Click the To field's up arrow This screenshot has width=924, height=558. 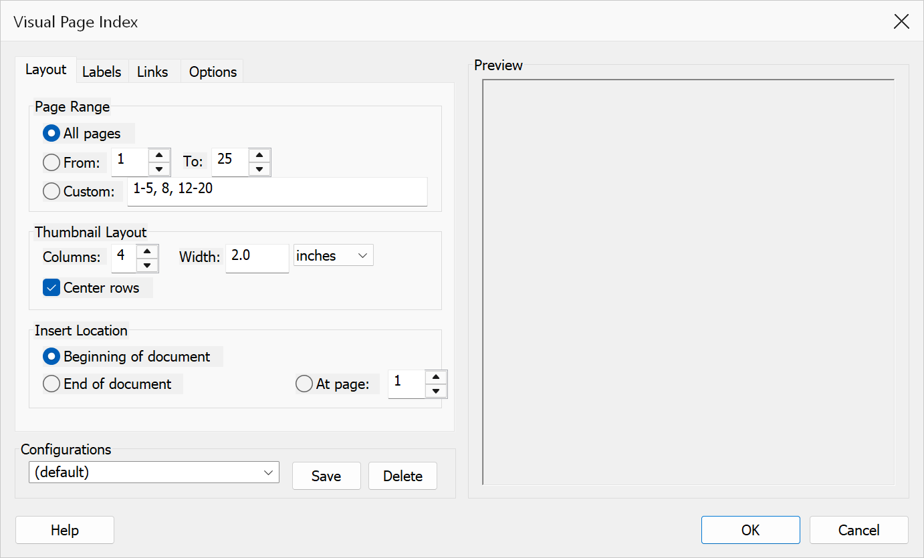click(x=259, y=155)
